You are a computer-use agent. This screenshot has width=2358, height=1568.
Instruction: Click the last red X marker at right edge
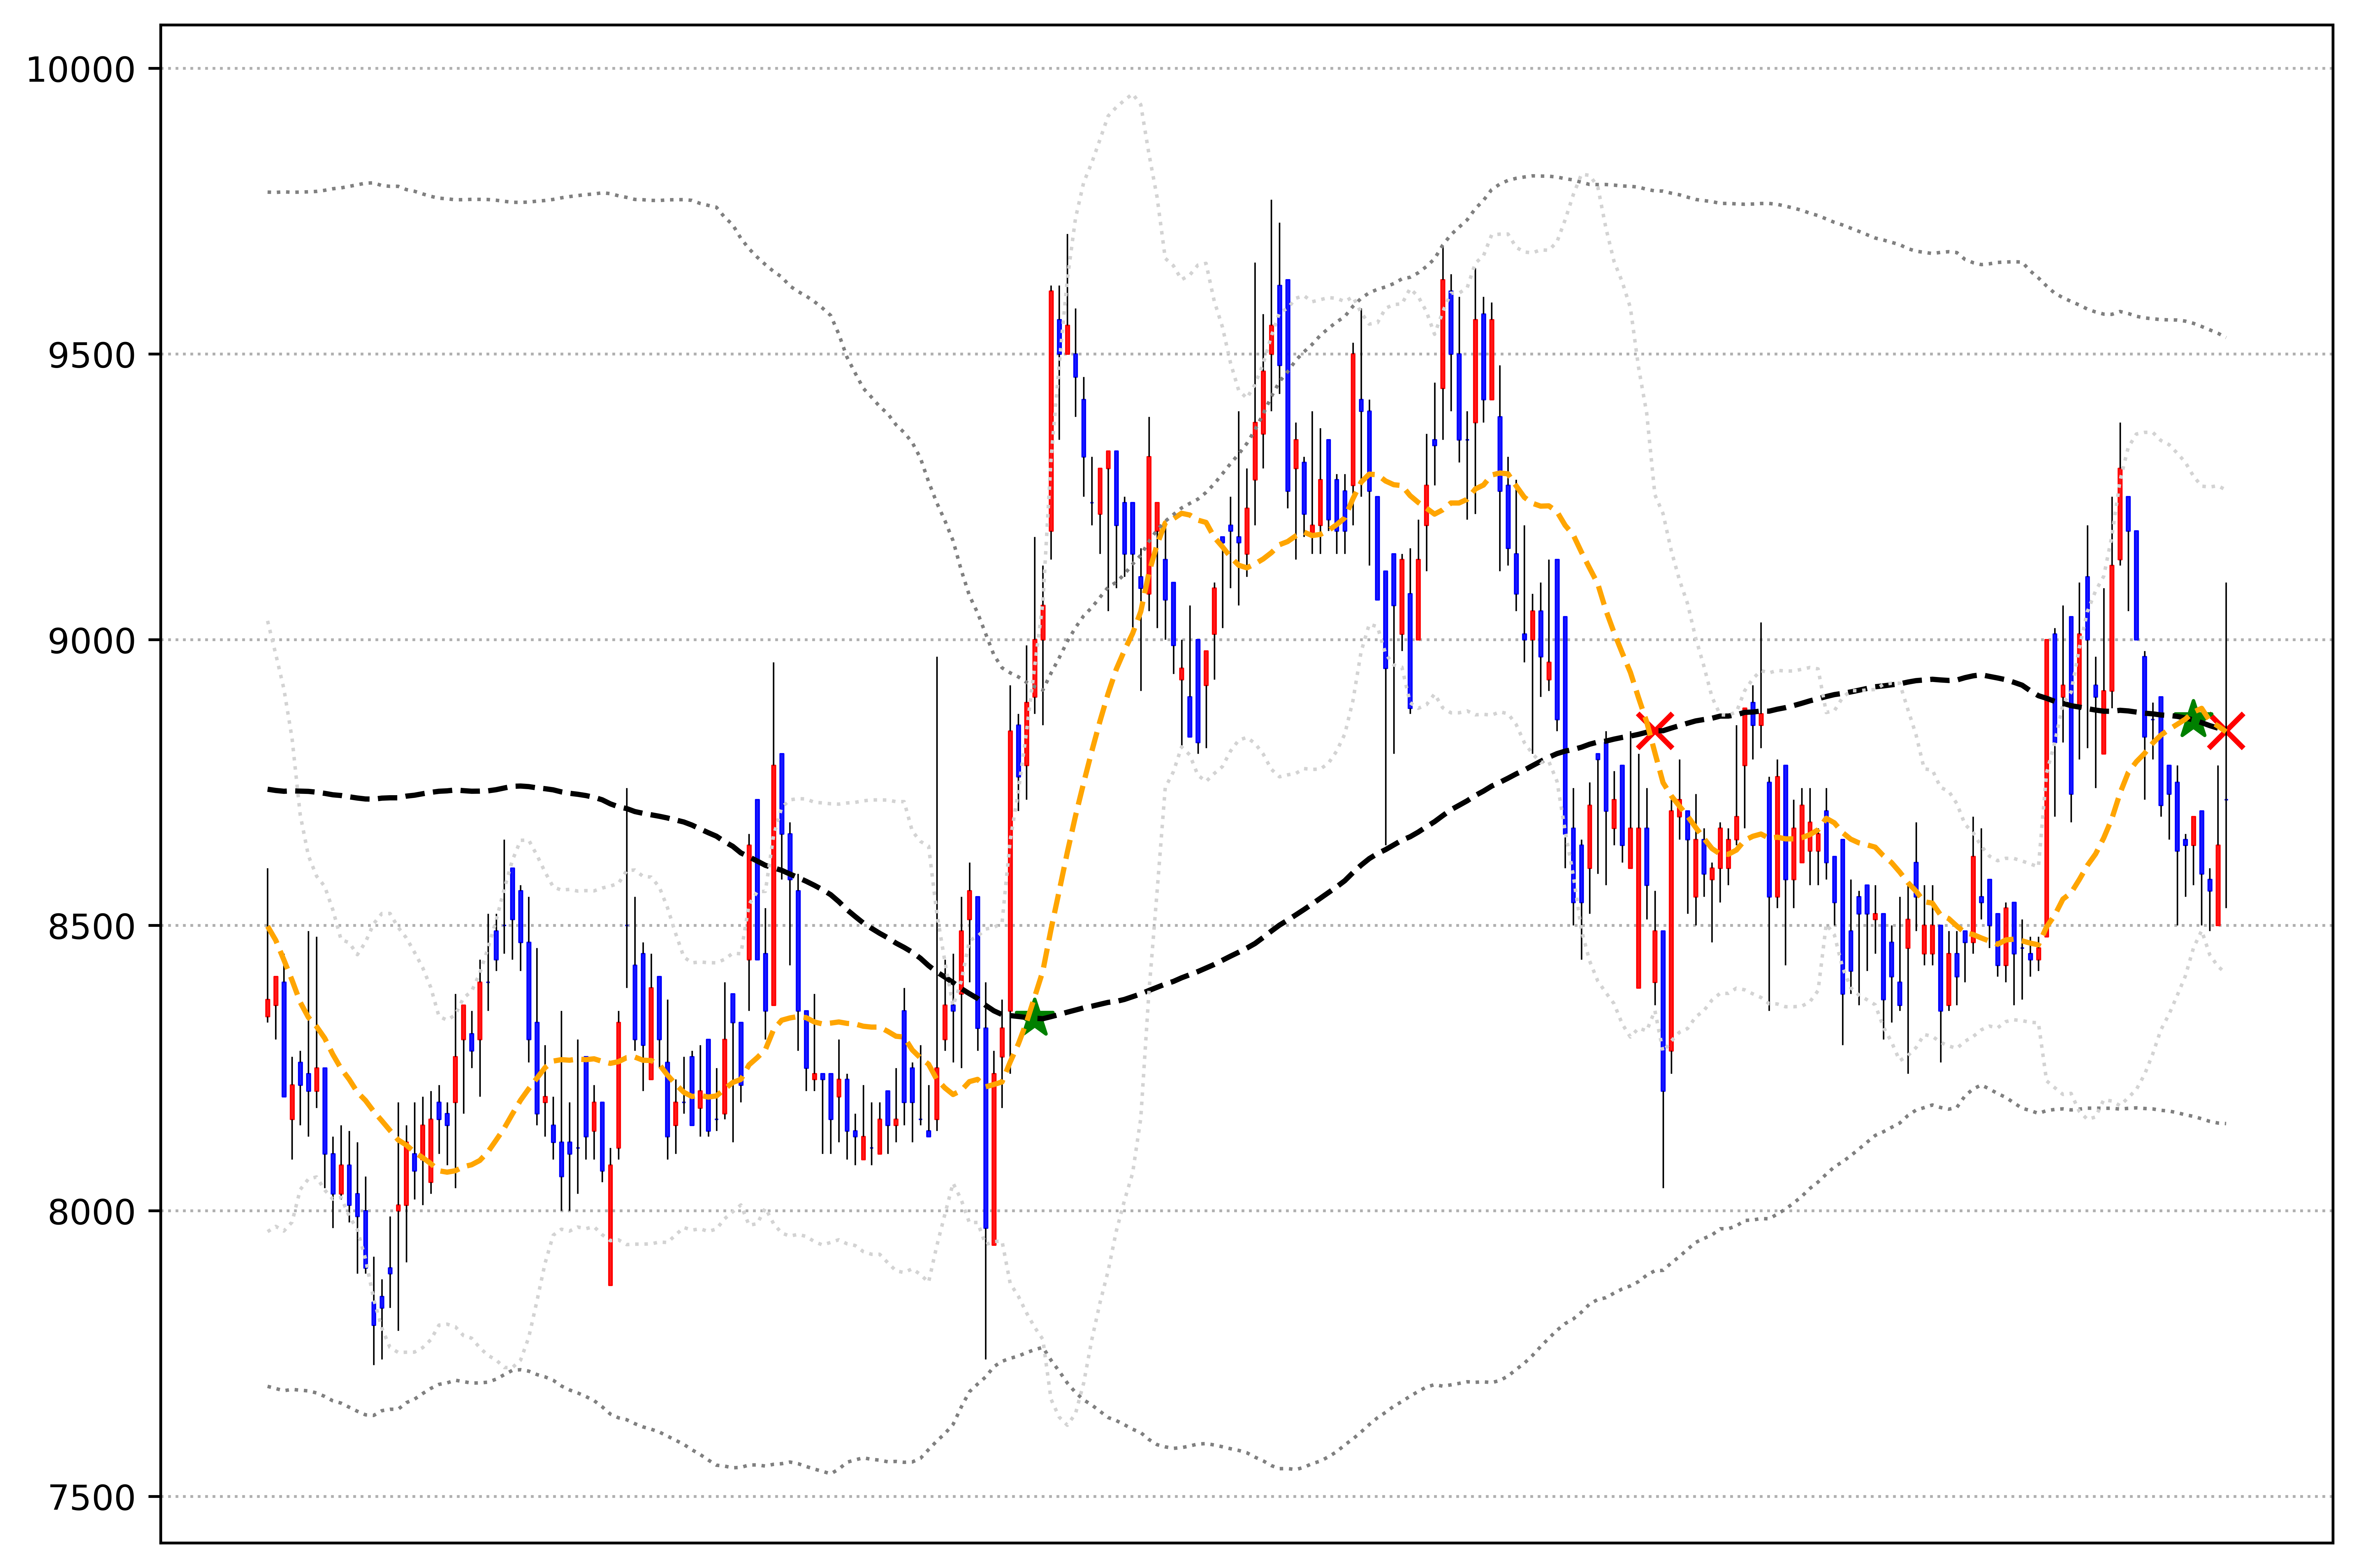pyautogui.click(x=2226, y=731)
